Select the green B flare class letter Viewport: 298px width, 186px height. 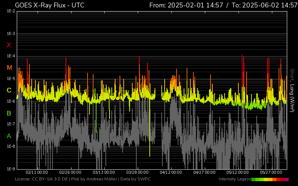pyautogui.click(x=9, y=113)
